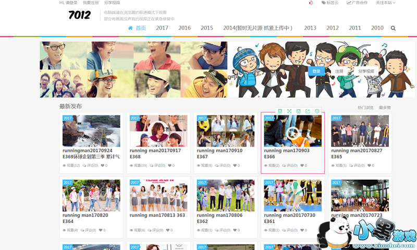This screenshot has height=250, width=417.
Task: Go to 首页 home page
Action: 141,28
